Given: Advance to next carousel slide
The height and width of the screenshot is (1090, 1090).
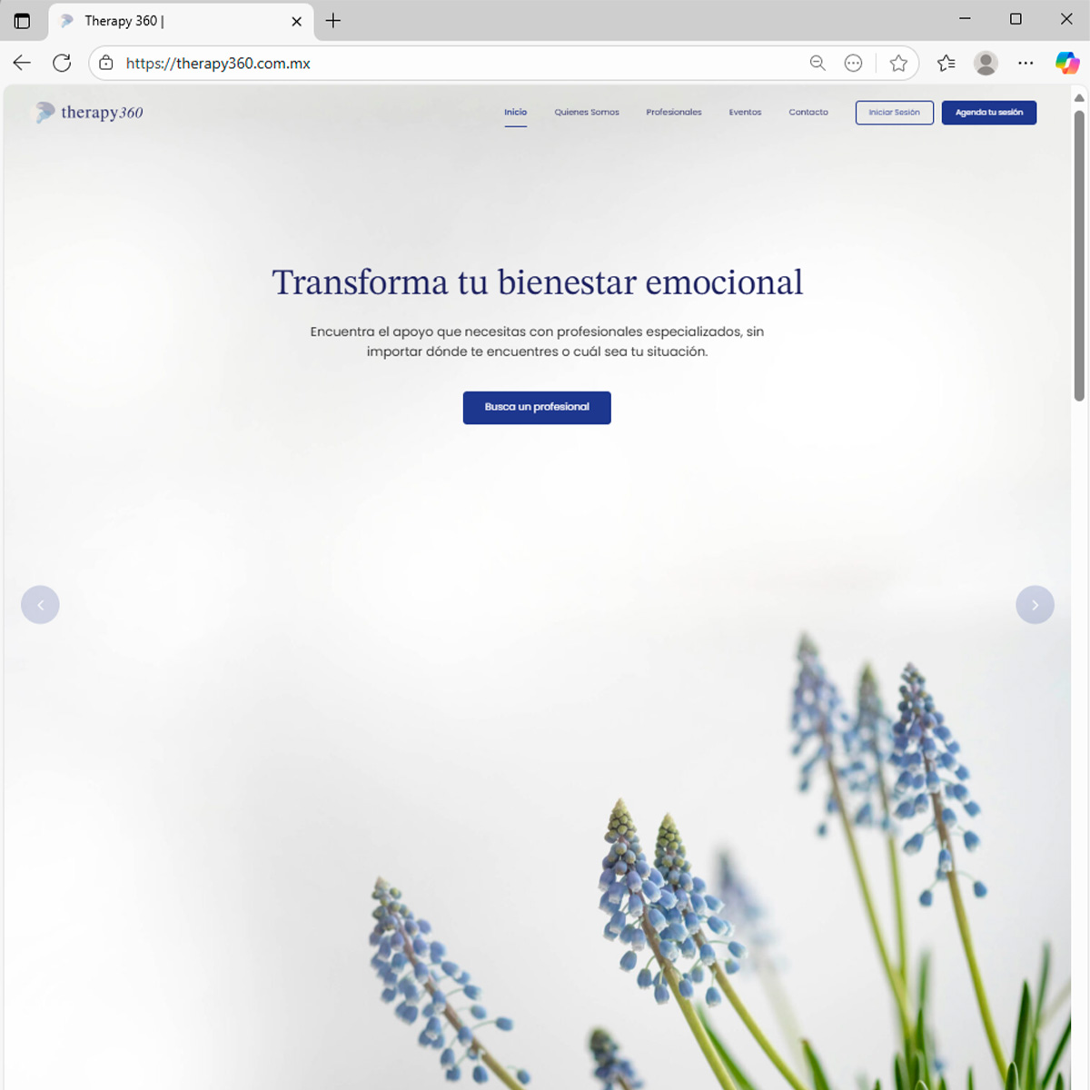Looking at the screenshot, I should pyautogui.click(x=1035, y=605).
